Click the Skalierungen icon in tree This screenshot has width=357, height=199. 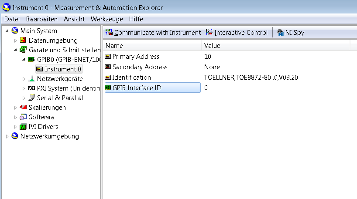(24, 108)
